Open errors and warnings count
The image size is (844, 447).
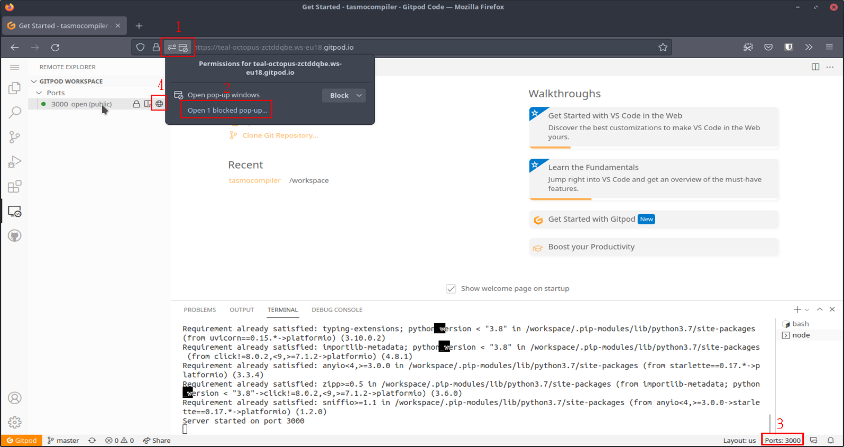(x=120, y=440)
